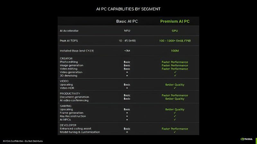Click the 3D denoising checkmark under Premium
The height and width of the screenshot is (144, 257).
click(x=175, y=75)
